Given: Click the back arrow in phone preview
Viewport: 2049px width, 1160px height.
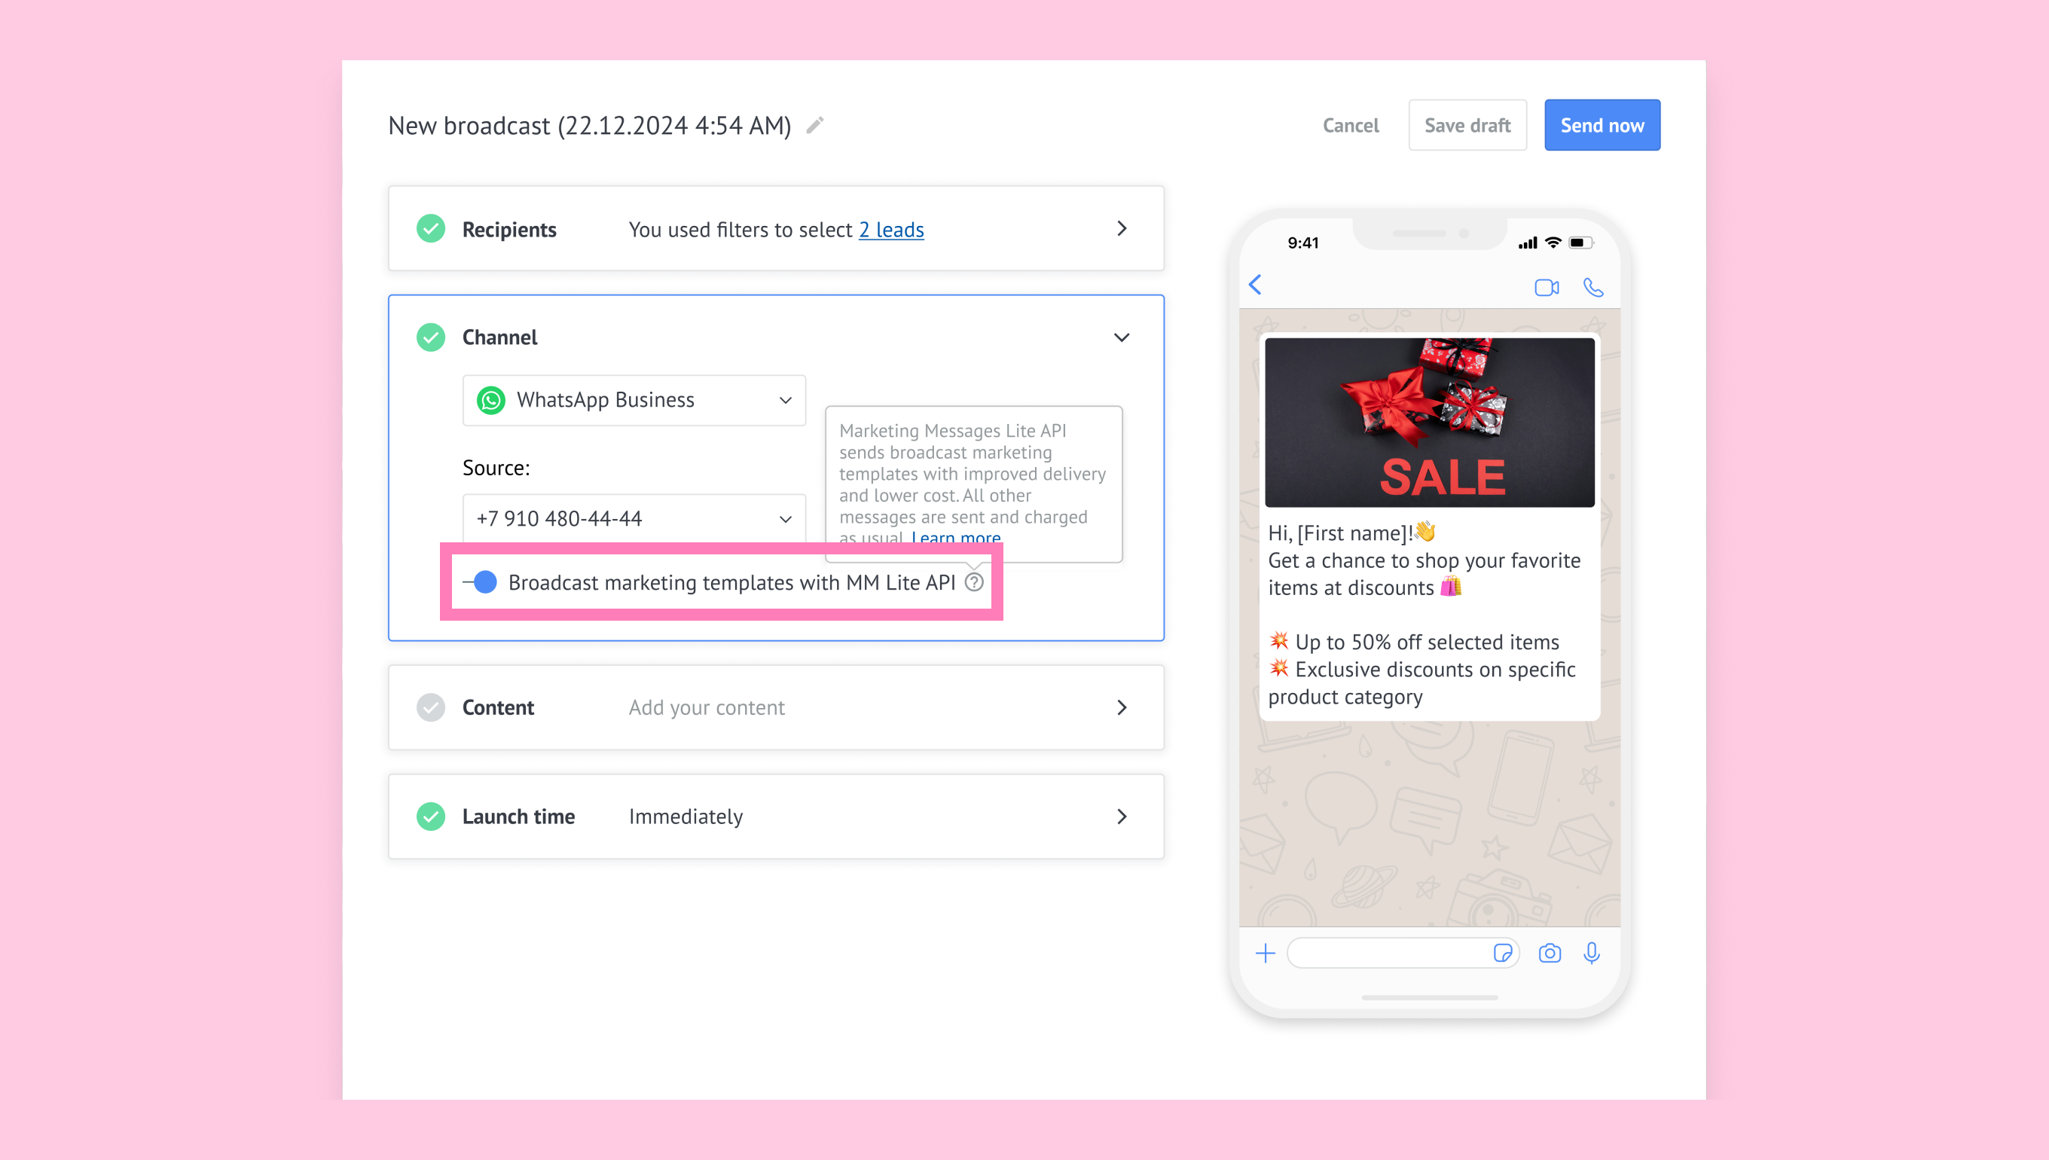Looking at the screenshot, I should pyautogui.click(x=1256, y=285).
